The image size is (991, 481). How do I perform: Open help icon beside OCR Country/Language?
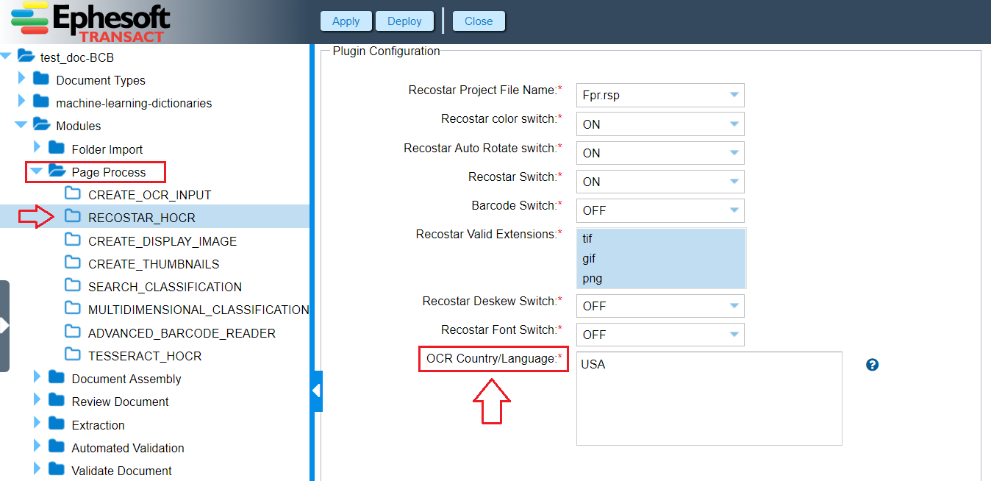(x=872, y=365)
